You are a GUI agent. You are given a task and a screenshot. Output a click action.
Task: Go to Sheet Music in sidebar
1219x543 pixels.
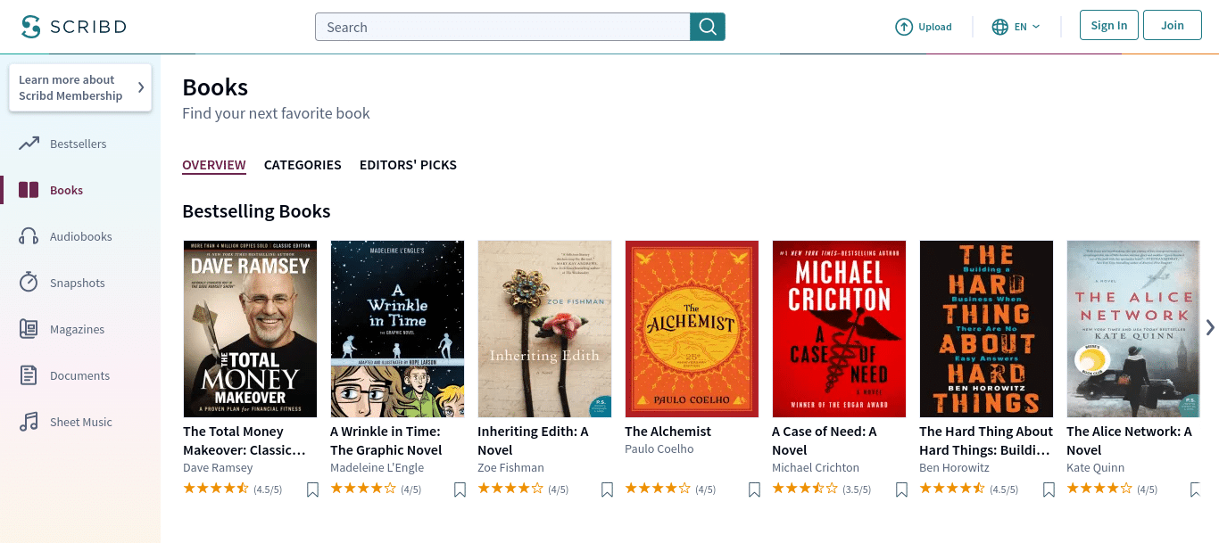pos(81,422)
